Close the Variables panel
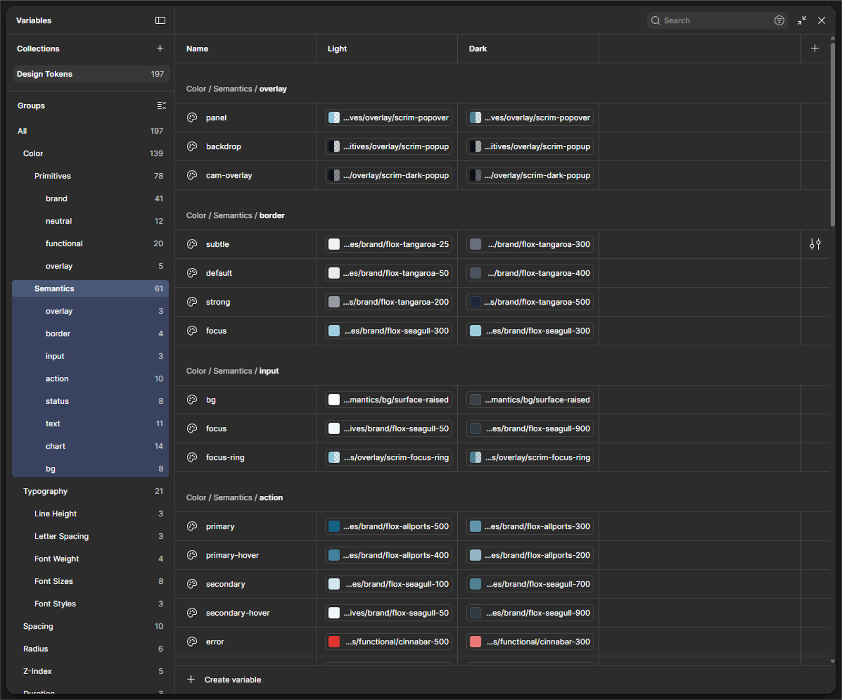The height and width of the screenshot is (700, 842). (821, 21)
